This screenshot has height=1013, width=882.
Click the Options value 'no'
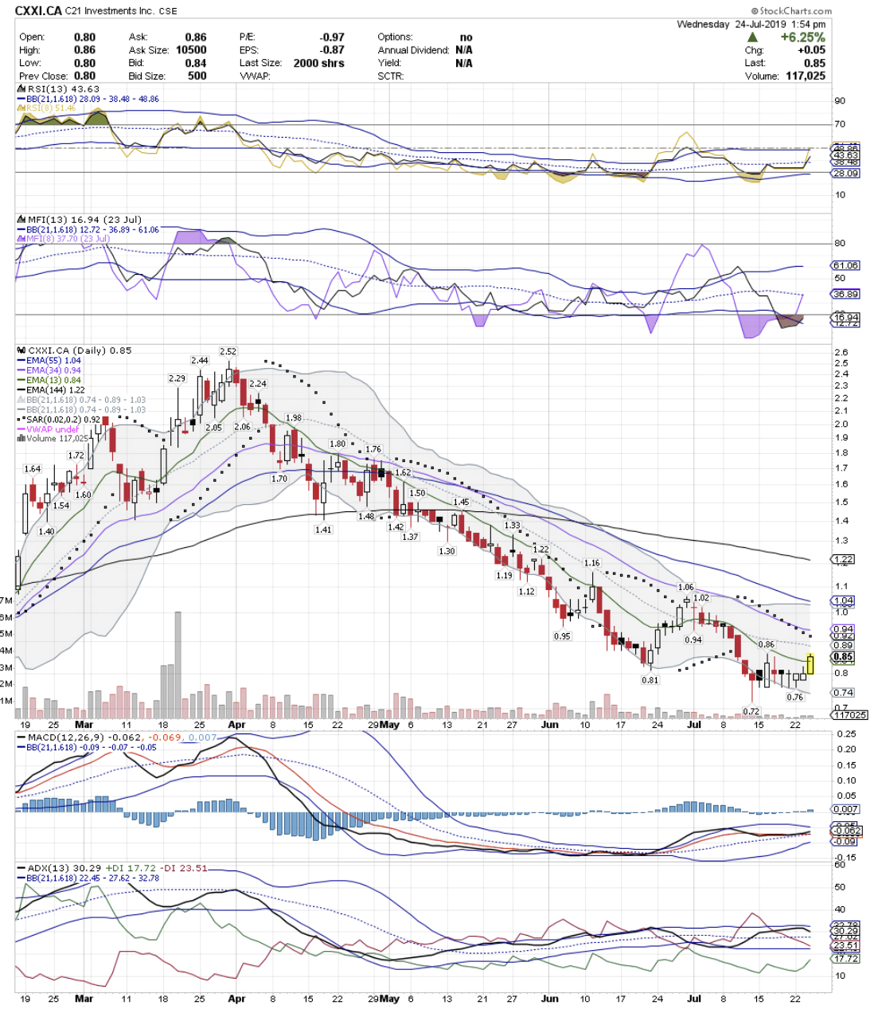pos(466,37)
